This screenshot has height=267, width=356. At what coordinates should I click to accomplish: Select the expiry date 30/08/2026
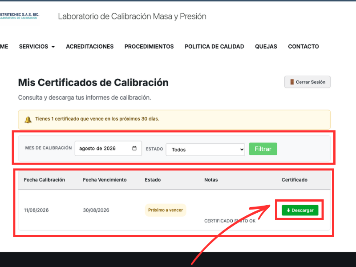[x=96, y=210]
